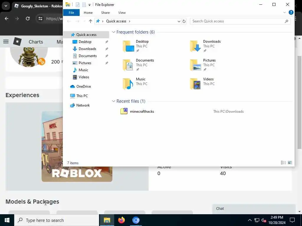
Task: Open the Roblox Chat panel
Action: point(253,209)
